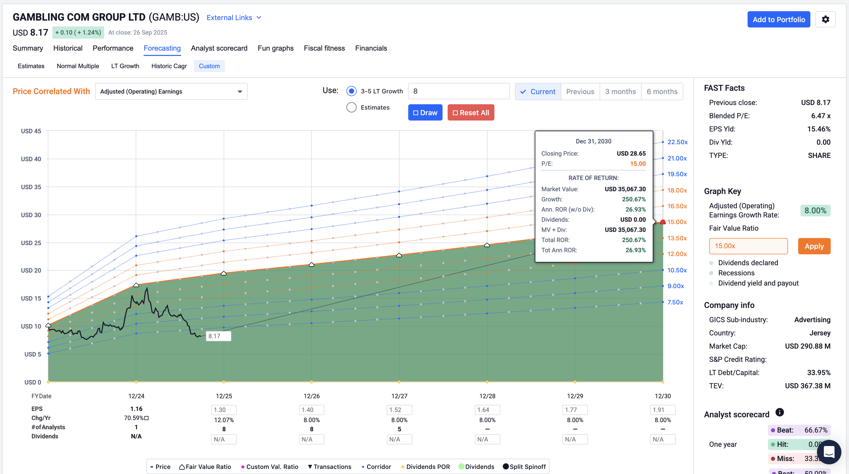Click the orange Apply button
The image size is (849, 474).
(x=814, y=246)
